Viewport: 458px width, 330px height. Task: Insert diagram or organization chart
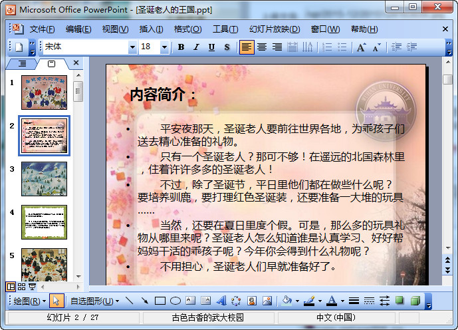tap(236, 301)
